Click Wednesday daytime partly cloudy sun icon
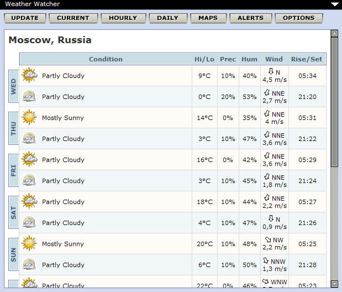The image size is (342, 292). [29, 75]
